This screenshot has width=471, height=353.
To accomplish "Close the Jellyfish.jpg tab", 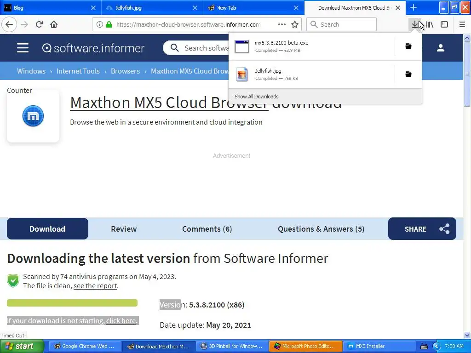I will (195, 8).
